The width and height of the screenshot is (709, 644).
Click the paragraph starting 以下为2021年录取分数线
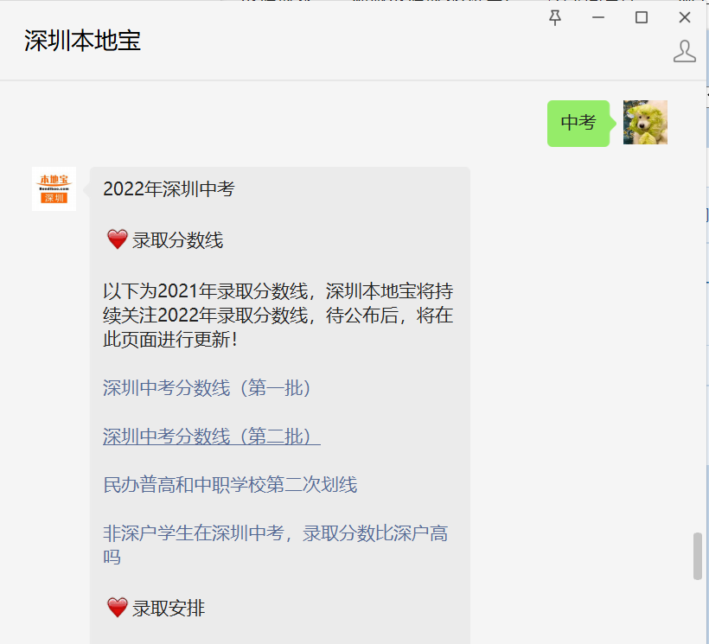pos(278,316)
